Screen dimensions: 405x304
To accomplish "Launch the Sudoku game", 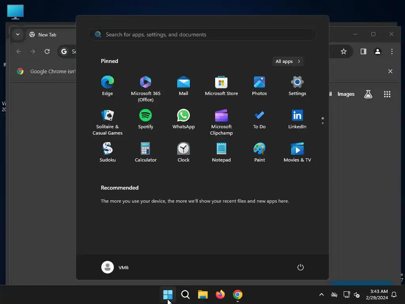I will coord(108,152).
